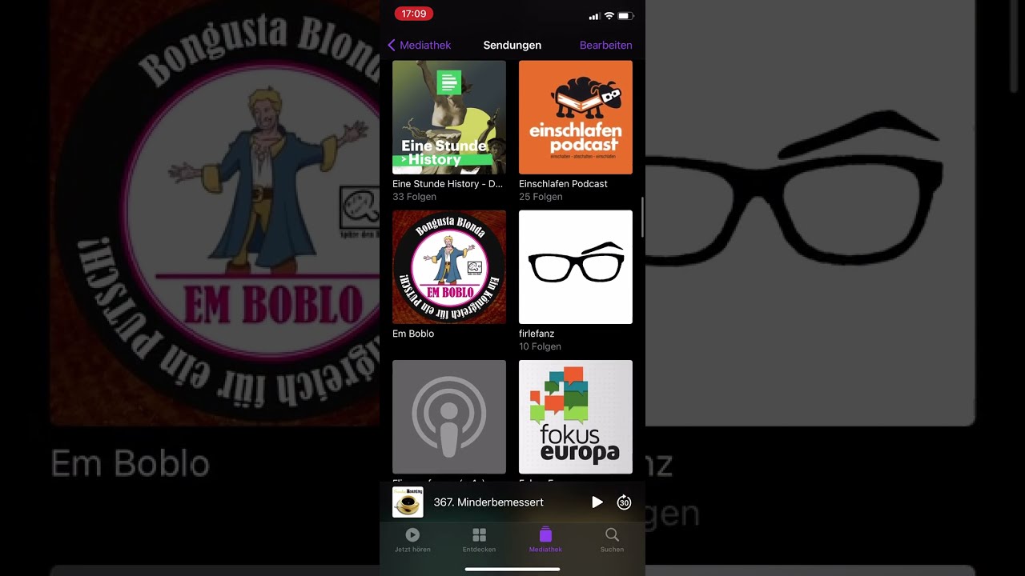Open fokus europa podcast artwork
This screenshot has width=1025, height=576.
pos(576,417)
